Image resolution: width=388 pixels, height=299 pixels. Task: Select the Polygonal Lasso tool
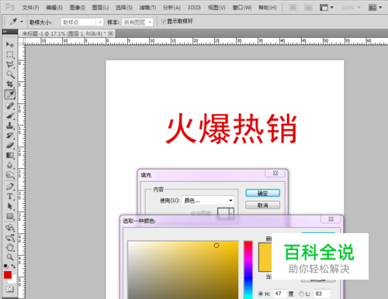pyautogui.click(x=10, y=64)
